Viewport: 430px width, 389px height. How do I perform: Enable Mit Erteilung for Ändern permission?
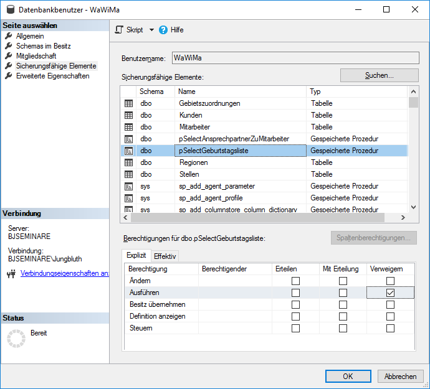343,281
